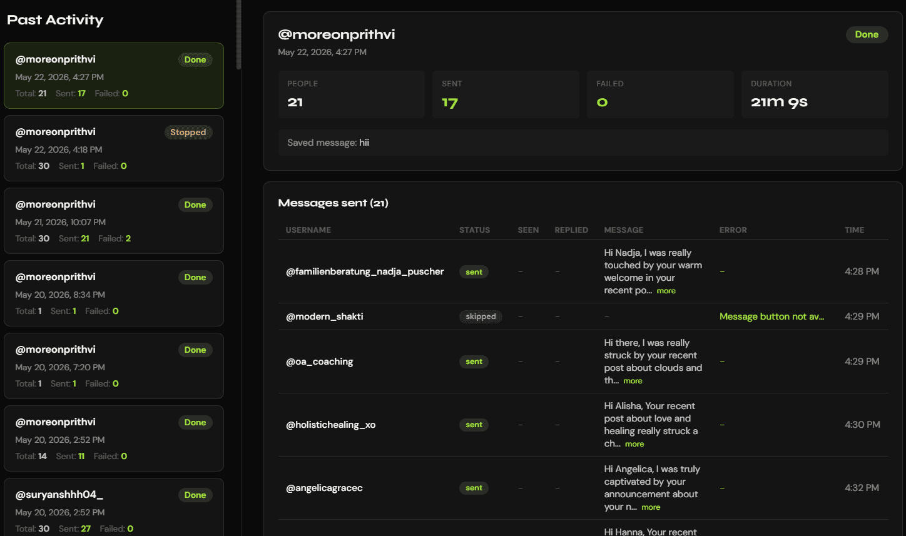Open the Stopped @moreonprithvi activity from 4:18 PM
The height and width of the screenshot is (536, 906).
click(x=114, y=148)
